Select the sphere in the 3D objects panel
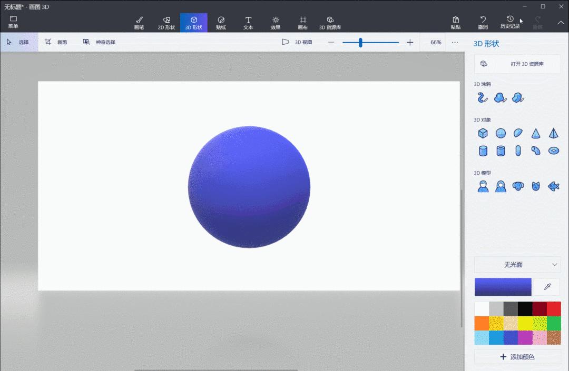Viewport: 569px width, 371px height. click(501, 133)
